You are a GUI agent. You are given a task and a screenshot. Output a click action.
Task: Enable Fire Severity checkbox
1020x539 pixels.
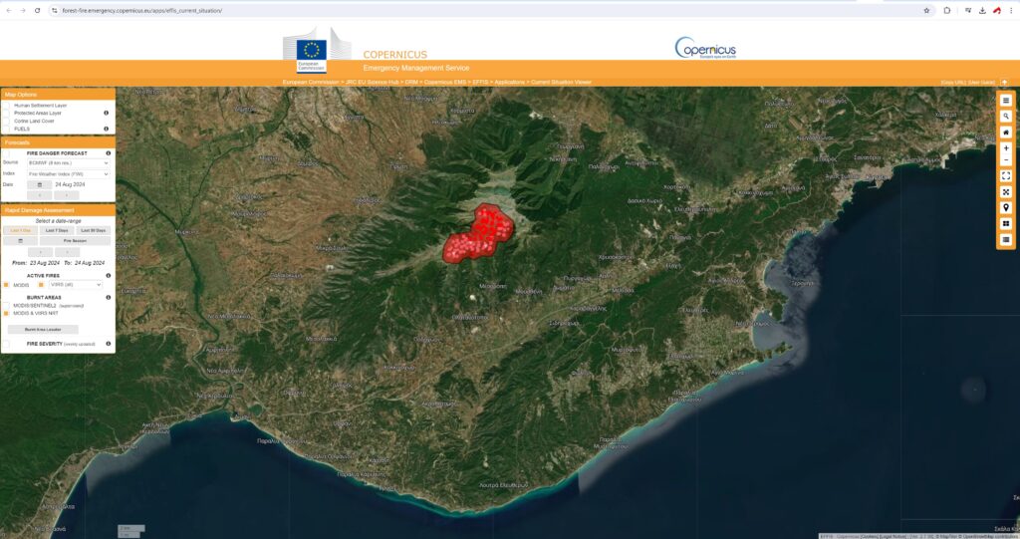pos(7,344)
